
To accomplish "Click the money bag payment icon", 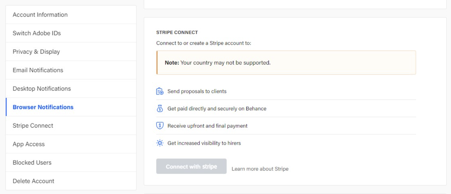I will [x=160, y=108].
